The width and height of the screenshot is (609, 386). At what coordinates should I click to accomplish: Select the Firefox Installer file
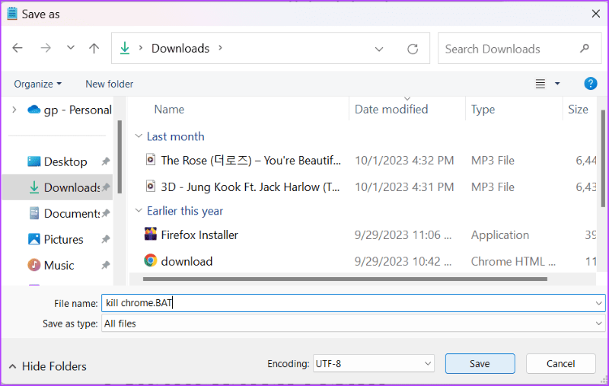click(199, 235)
